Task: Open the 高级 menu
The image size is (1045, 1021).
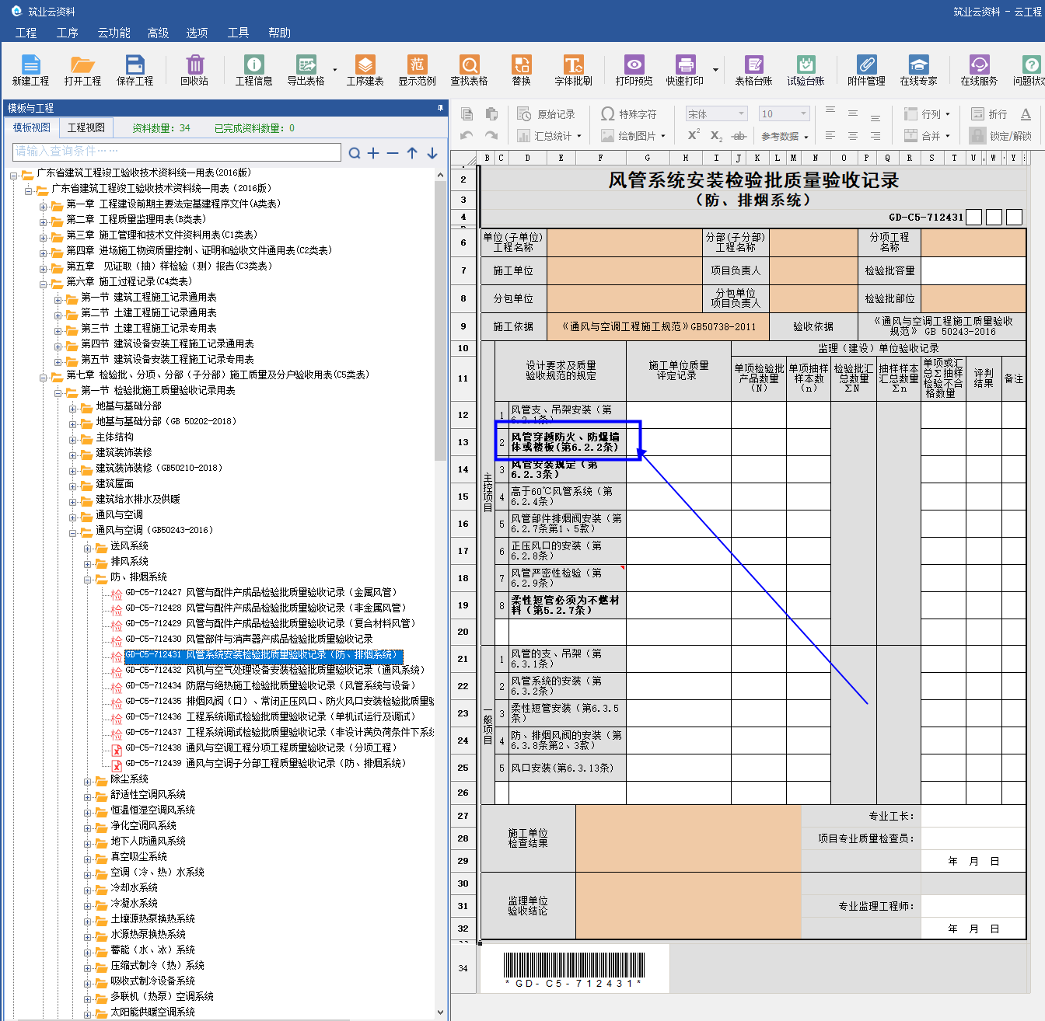Action: (158, 33)
